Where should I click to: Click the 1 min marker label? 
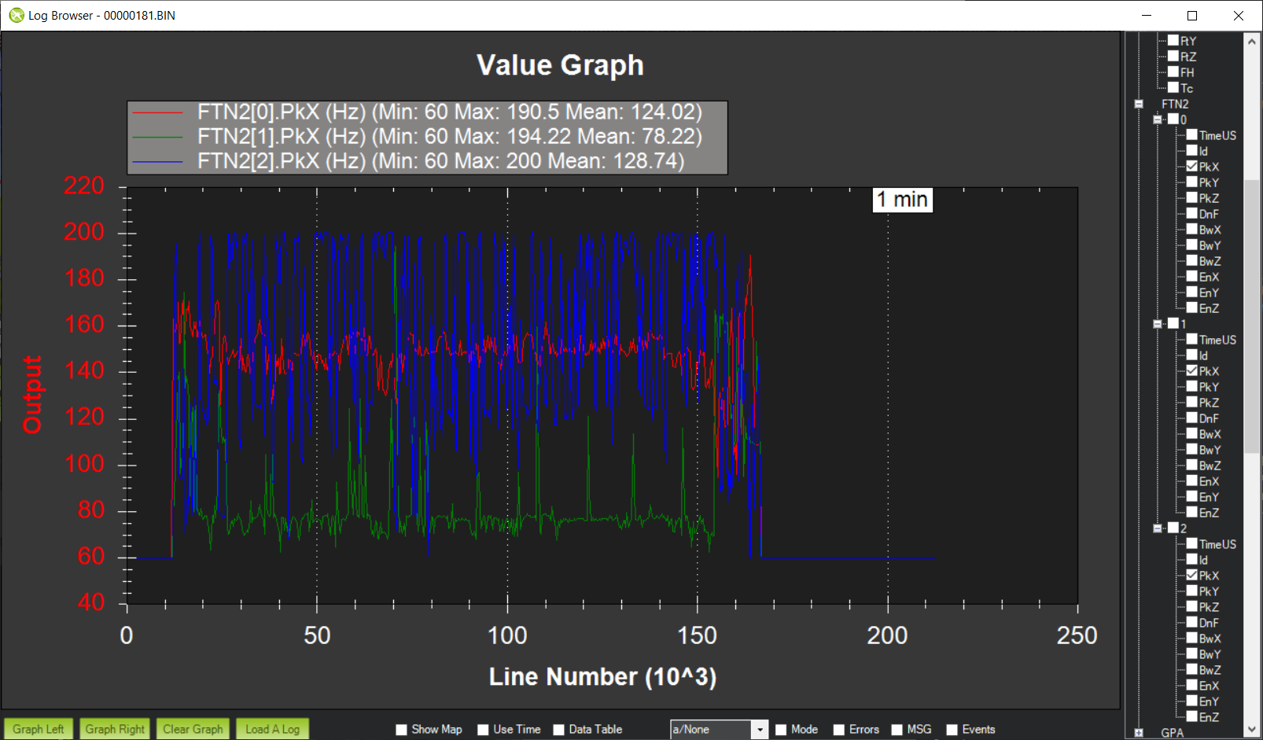coord(902,200)
